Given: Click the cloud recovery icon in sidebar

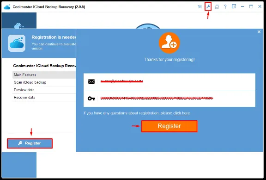Looking at the screenshot, I should coord(19,26).
